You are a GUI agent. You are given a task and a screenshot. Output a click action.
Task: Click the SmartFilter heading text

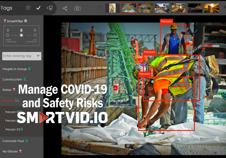[x=15, y=21]
